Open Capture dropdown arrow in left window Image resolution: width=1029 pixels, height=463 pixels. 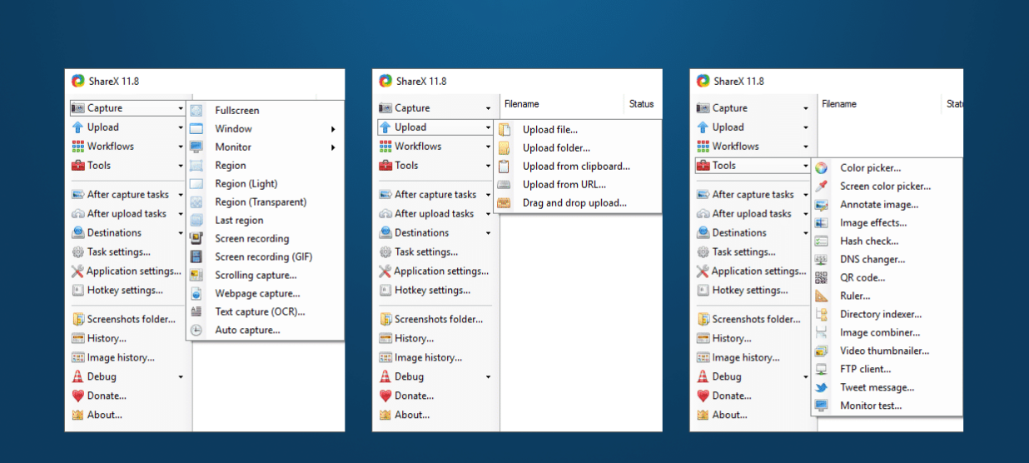point(181,109)
